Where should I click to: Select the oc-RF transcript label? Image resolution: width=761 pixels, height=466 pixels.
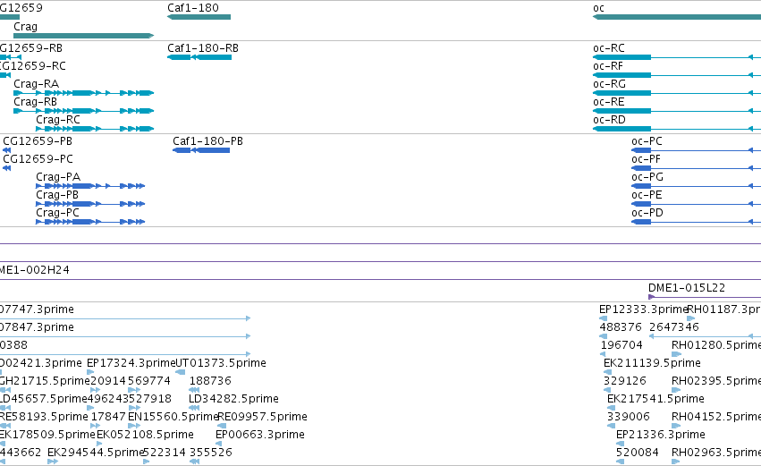click(607, 66)
